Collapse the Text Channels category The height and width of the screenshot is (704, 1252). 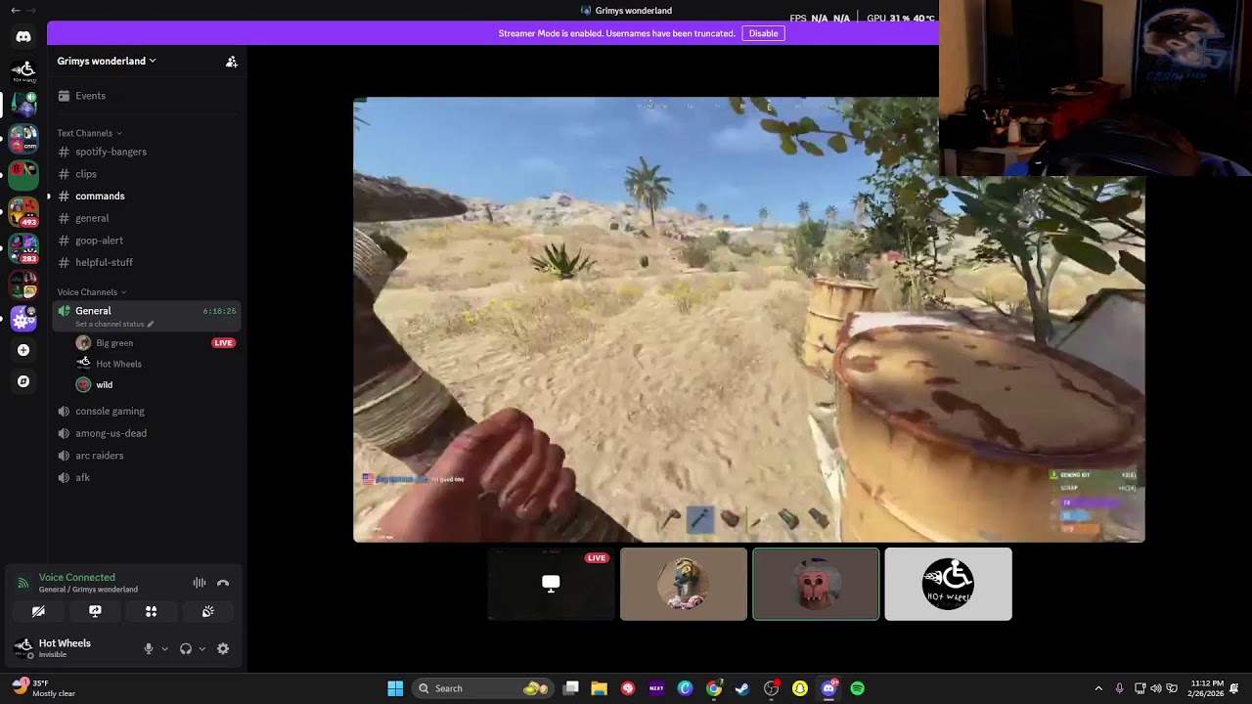(89, 133)
